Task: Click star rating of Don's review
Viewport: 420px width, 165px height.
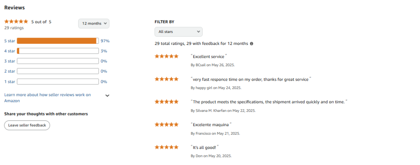Action: click(x=166, y=147)
